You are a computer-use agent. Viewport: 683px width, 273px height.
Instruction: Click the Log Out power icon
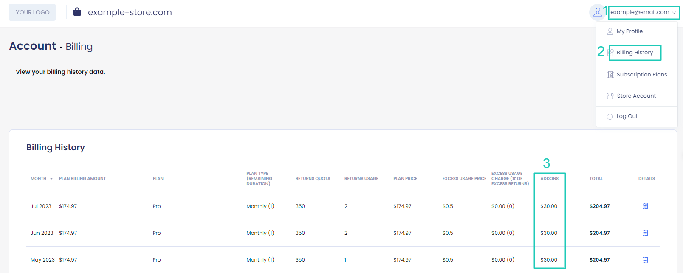click(610, 116)
